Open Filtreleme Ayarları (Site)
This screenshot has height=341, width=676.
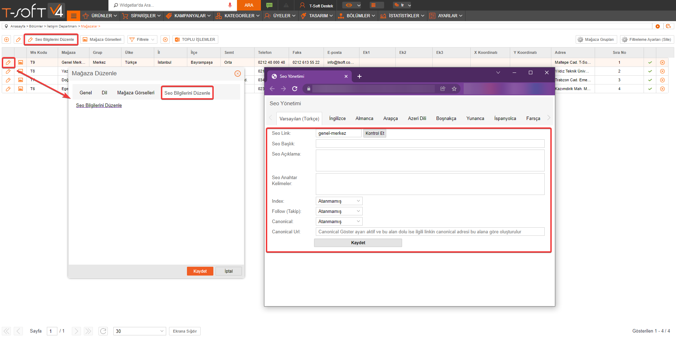(646, 39)
